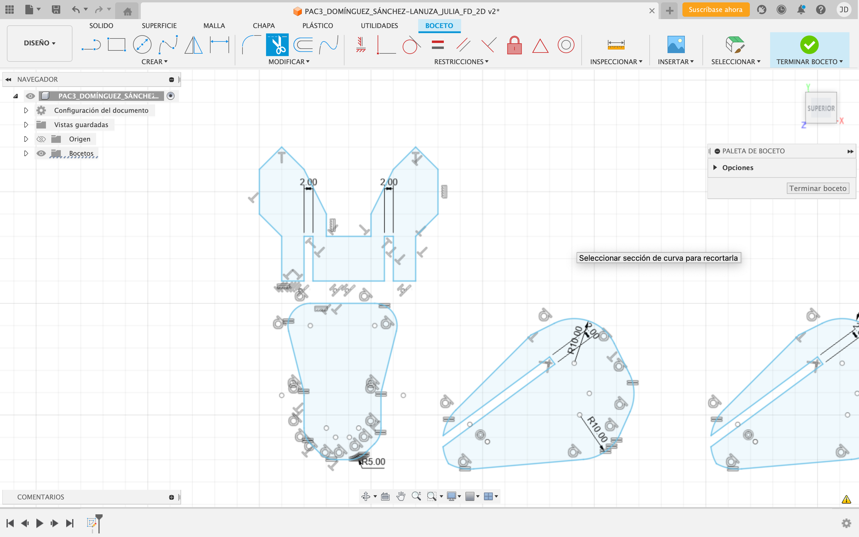Toggle visibility of the PAC3 root component
This screenshot has height=537, width=859.
click(30, 96)
